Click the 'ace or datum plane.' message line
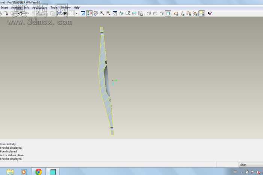The height and width of the screenshot is (175, 263). (x=12, y=155)
